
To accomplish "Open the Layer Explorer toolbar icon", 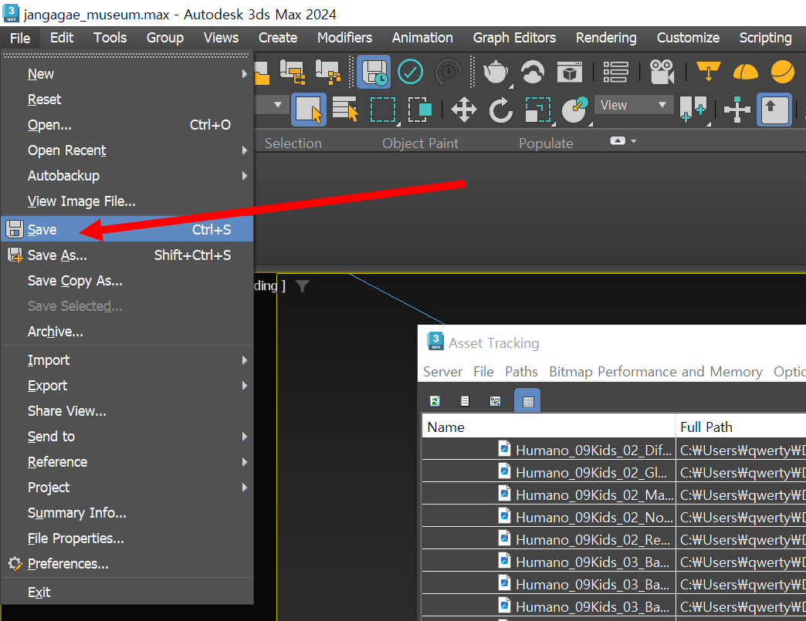I will (327, 72).
